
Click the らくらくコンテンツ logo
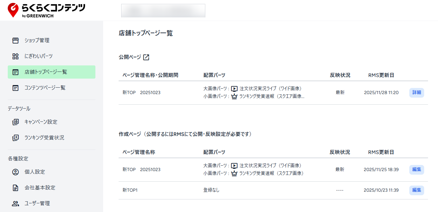pos(46,10)
